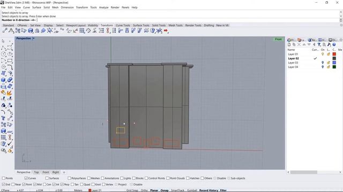Click the layers panel horizontal scrollbar
Screen dimensions: 343x192
tap(304, 172)
